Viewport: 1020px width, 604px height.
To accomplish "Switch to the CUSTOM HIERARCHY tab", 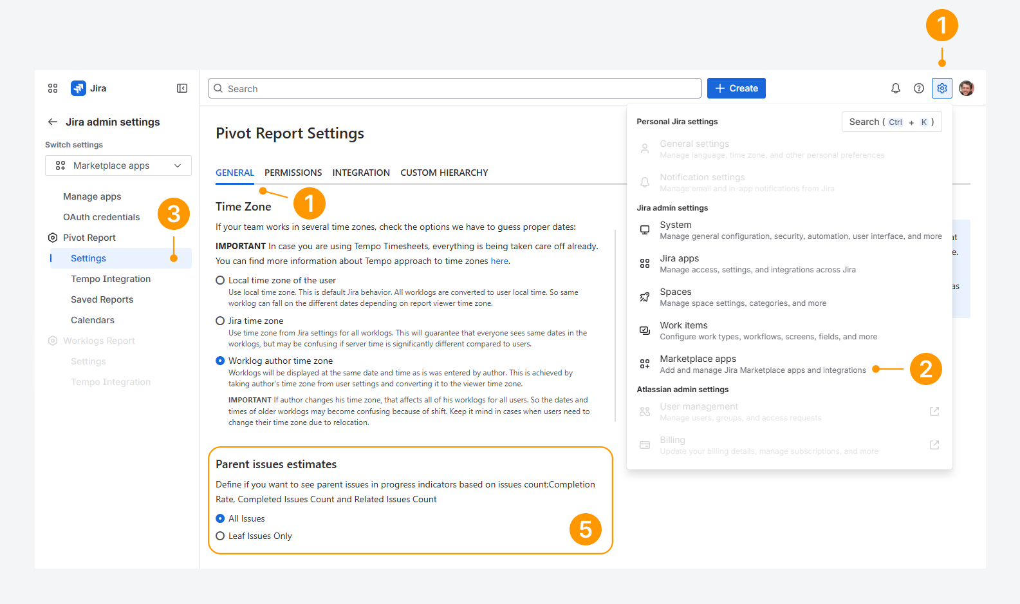I will pos(444,173).
